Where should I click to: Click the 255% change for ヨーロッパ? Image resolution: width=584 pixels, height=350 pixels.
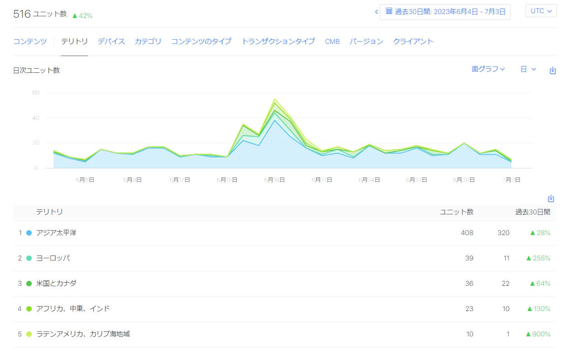point(538,258)
